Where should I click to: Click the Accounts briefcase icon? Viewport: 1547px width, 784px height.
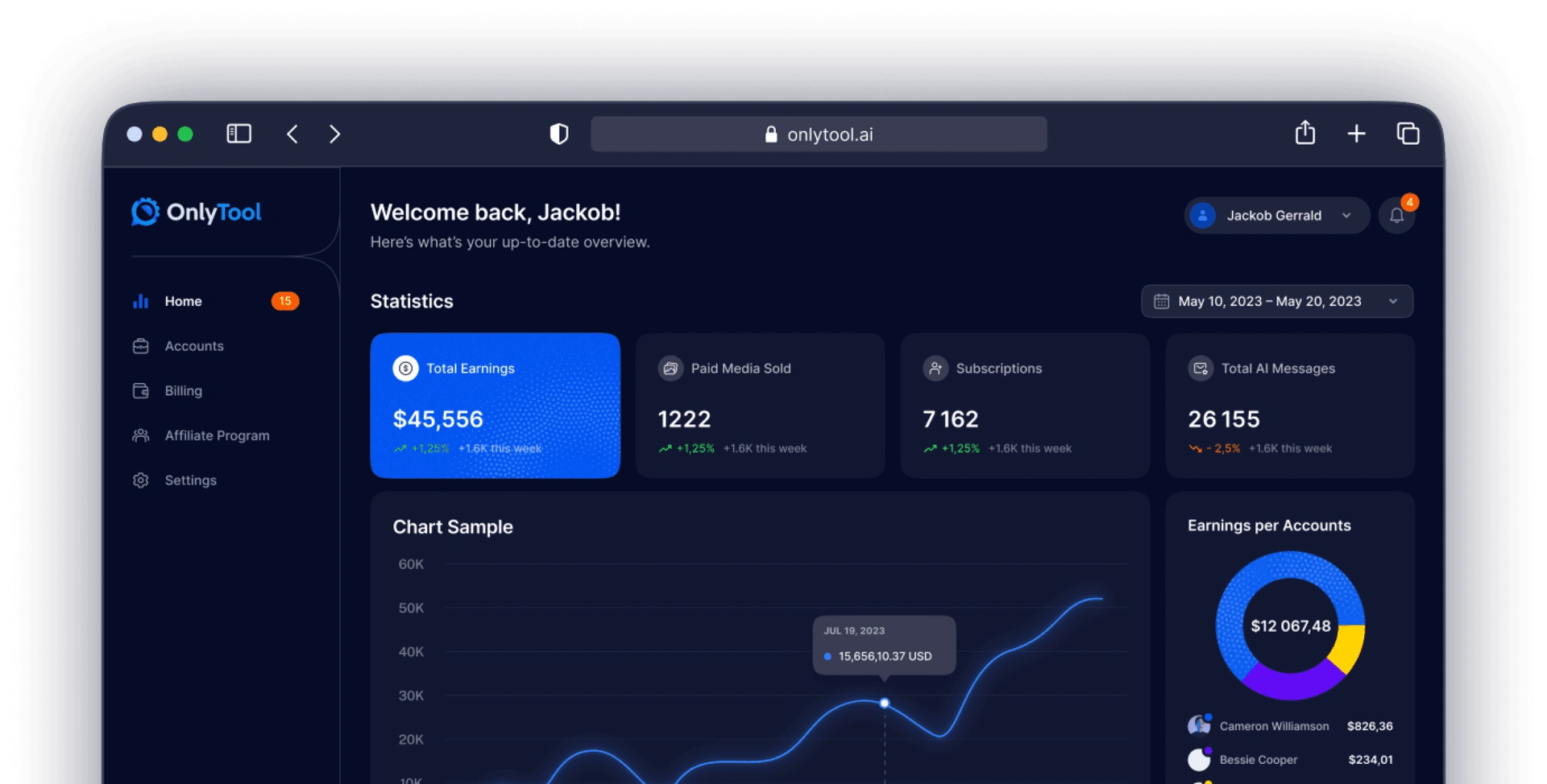(141, 346)
